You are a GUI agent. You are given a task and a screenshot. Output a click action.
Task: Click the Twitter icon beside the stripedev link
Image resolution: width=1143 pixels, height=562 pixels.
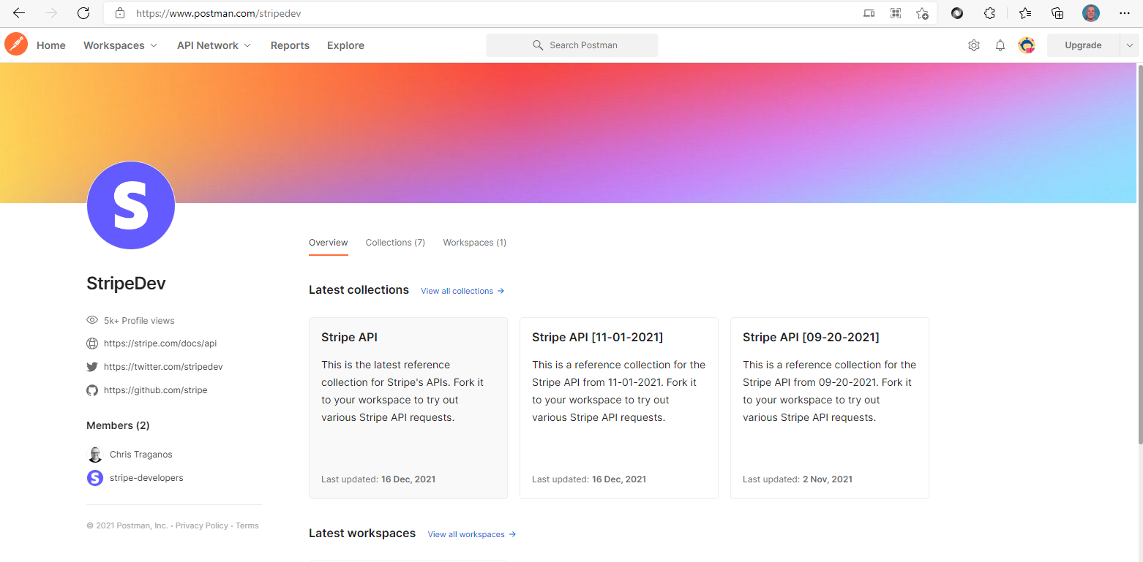(91, 366)
